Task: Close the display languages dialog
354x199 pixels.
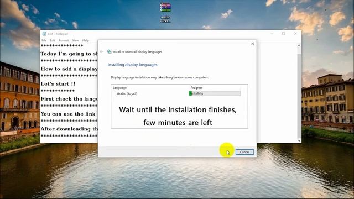Action: tap(253, 44)
